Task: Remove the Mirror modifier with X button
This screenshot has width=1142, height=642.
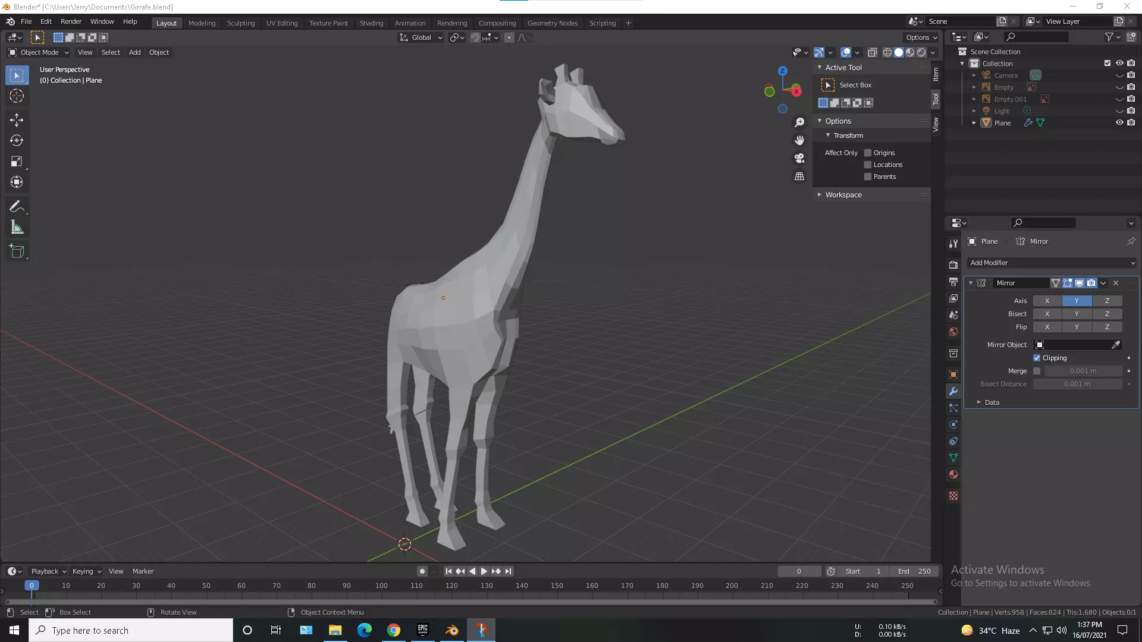Action: click(1116, 283)
